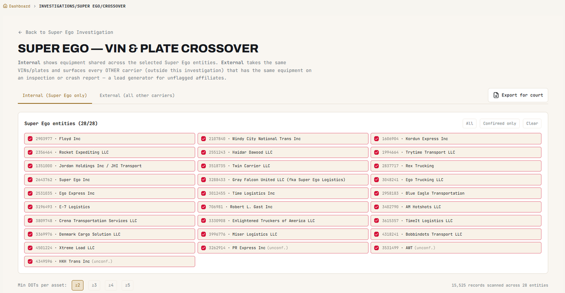565x293 pixels.
Task: Toggle TimeIt Logistics LLC
Action: coord(456,221)
